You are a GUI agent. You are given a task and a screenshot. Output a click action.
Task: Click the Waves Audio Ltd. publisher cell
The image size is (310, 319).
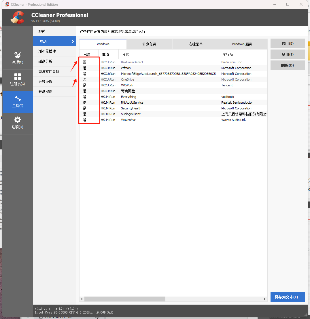pos(233,120)
